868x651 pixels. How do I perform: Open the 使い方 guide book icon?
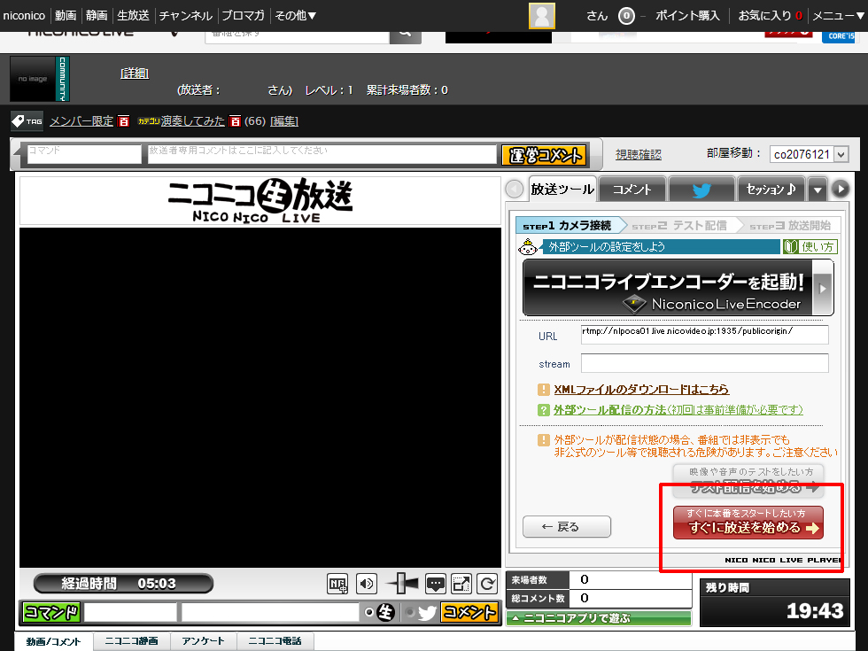click(x=810, y=247)
